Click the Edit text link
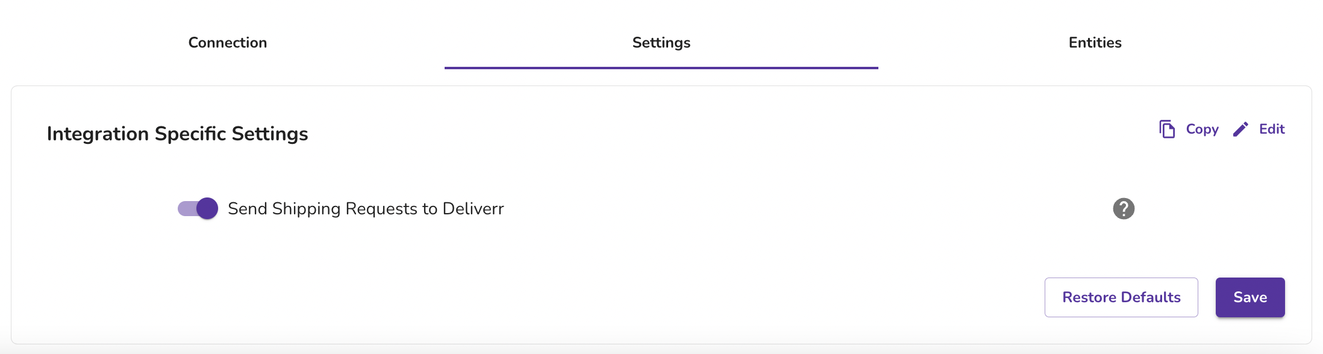The width and height of the screenshot is (1323, 354). 1272,129
